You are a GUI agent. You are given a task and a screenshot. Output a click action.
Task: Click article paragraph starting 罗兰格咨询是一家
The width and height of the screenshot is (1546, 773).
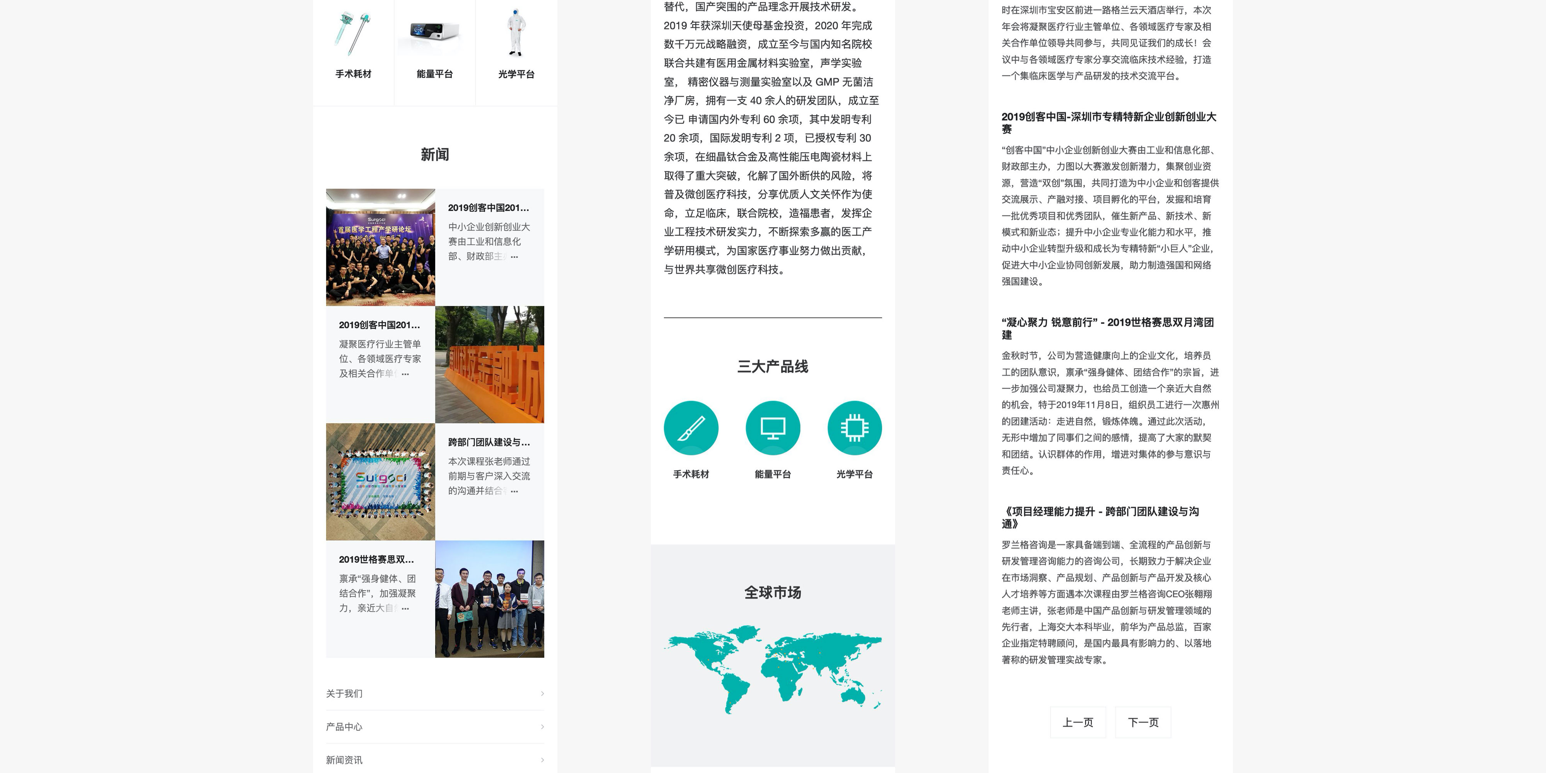[x=1107, y=602]
